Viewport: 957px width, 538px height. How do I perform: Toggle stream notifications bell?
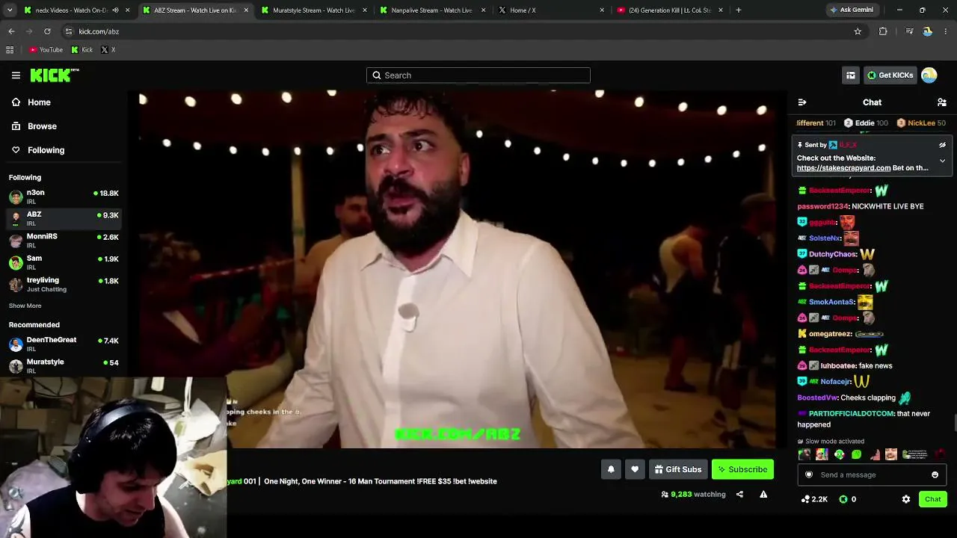click(x=611, y=469)
